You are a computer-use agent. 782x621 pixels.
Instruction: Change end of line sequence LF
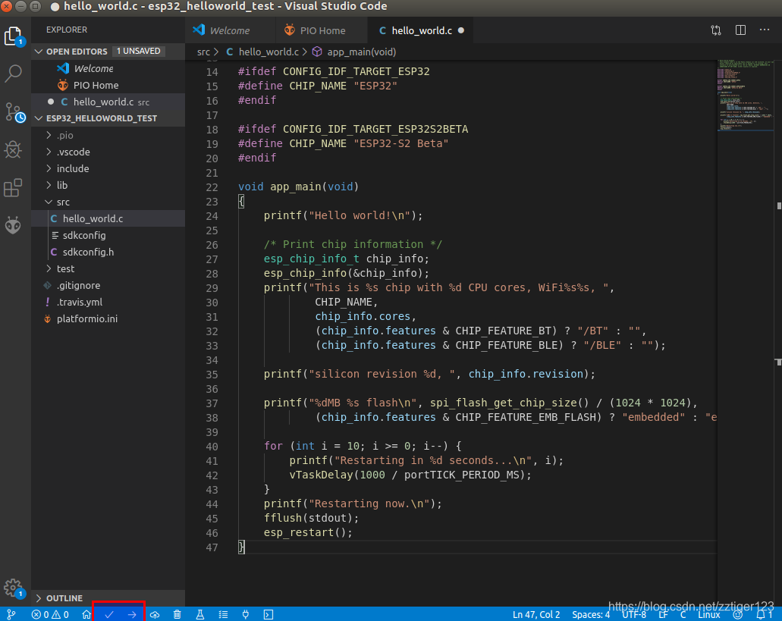pyautogui.click(x=663, y=614)
